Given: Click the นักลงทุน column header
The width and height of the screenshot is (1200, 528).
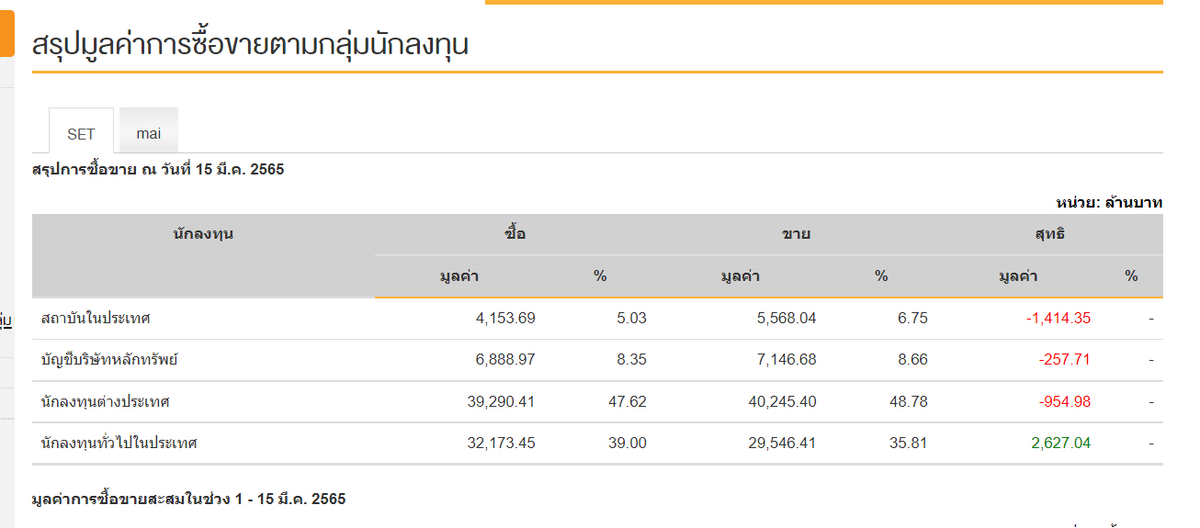Looking at the screenshot, I should (203, 234).
